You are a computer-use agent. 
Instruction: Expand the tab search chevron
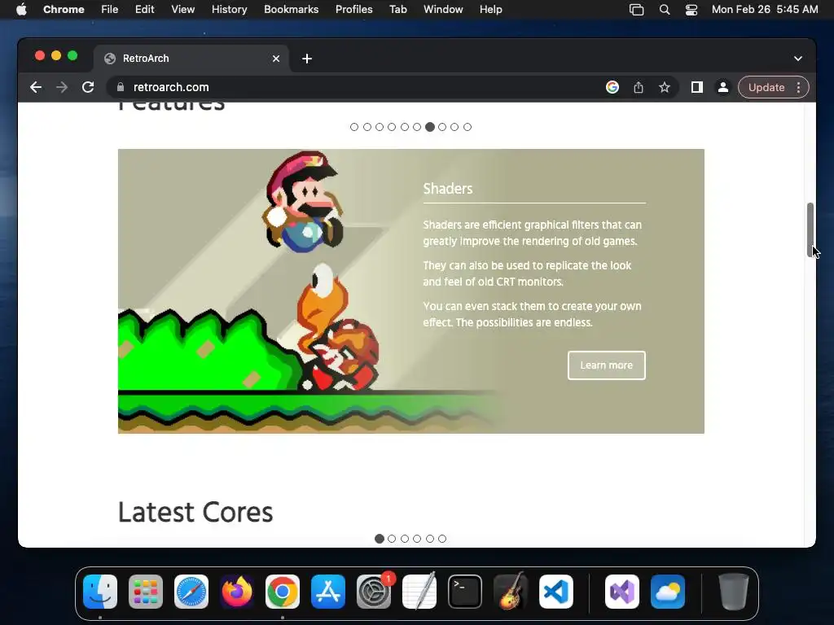tap(798, 59)
